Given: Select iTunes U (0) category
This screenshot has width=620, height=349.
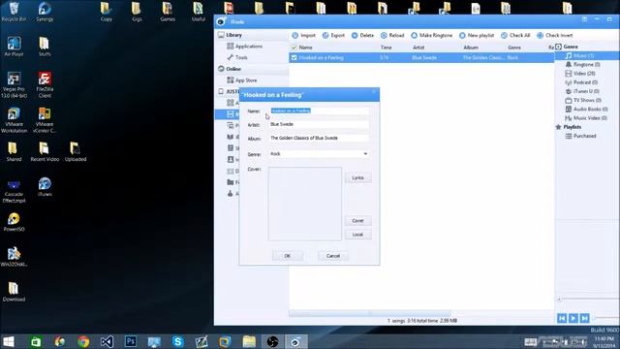Looking at the screenshot, I should click(x=582, y=91).
